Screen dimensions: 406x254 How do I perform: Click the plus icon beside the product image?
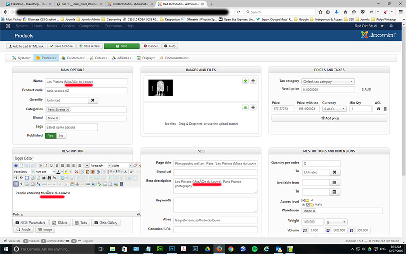(x=253, y=81)
